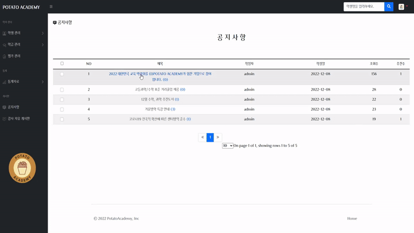Toggle the sidebar with the hamburger icon
The image size is (414, 233).
click(x=51, y=7)
